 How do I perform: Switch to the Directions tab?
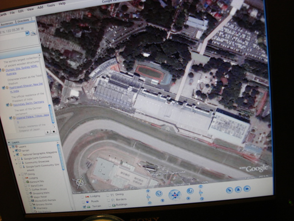[23, 22]
